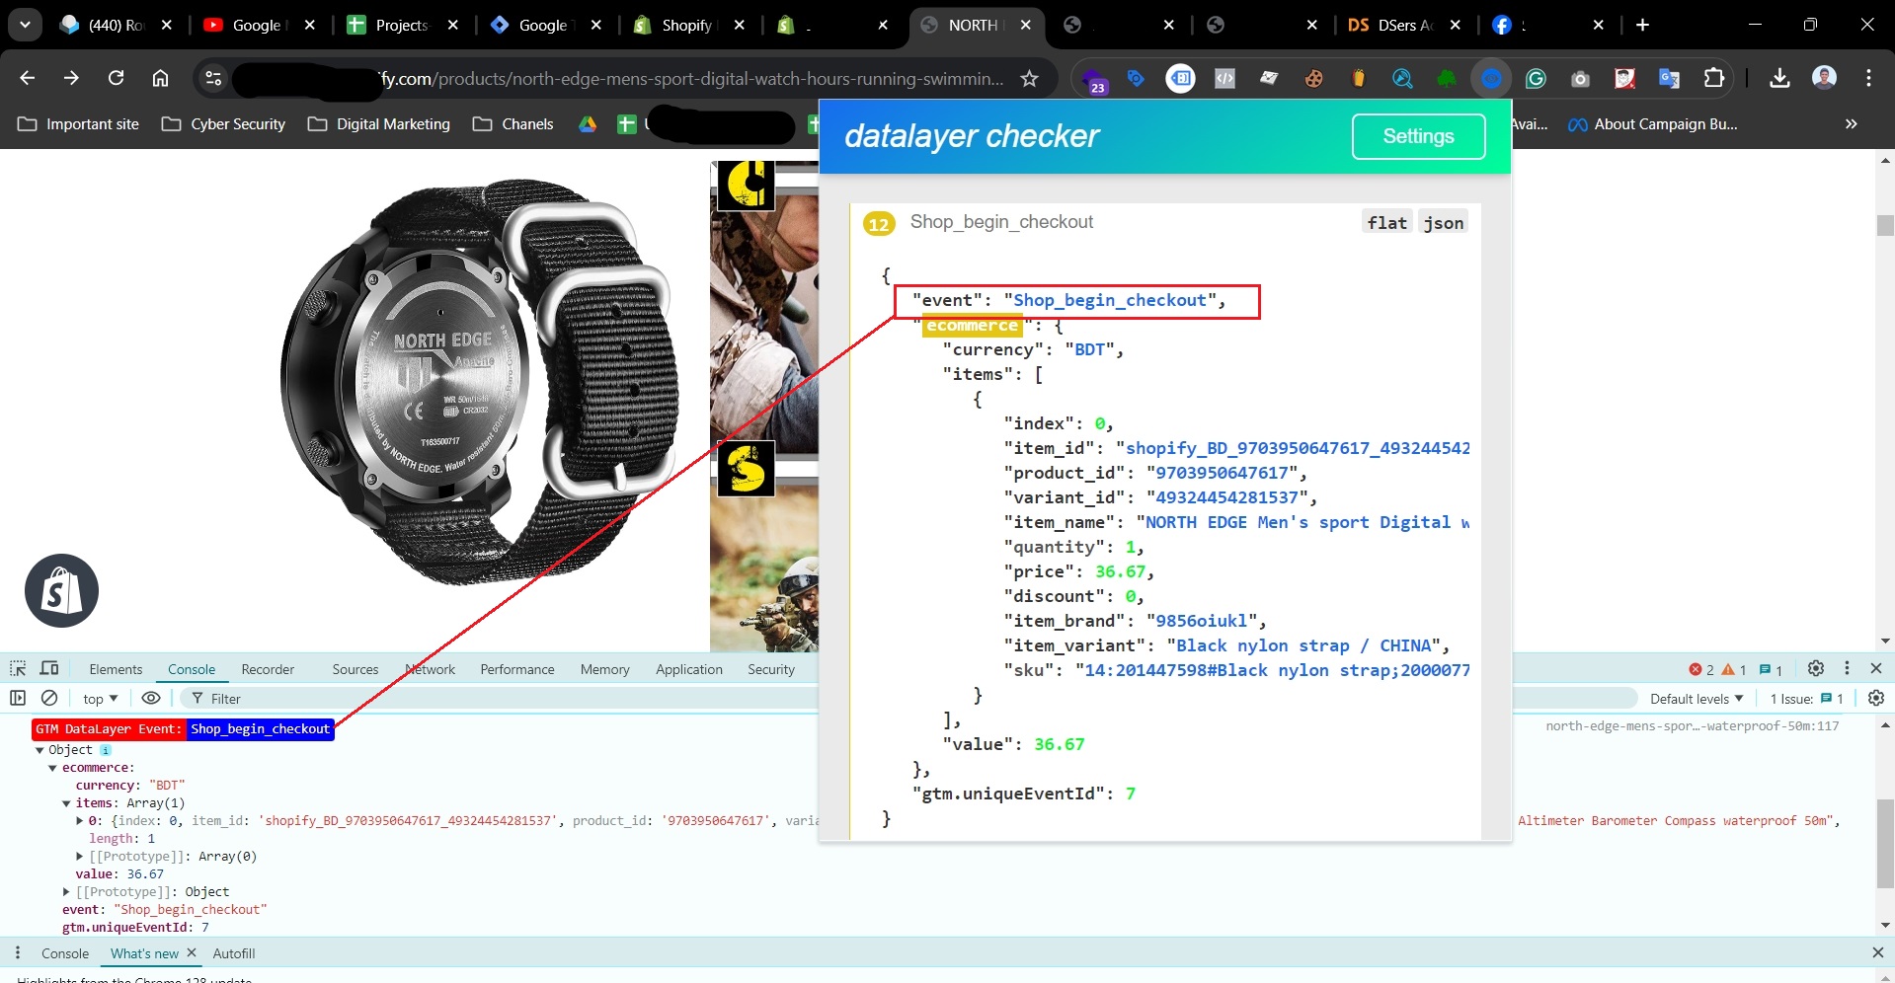Screen dimensions: 1895x983
Task: Open the green tree extension icon
Action: click(x=1447, y=78)
